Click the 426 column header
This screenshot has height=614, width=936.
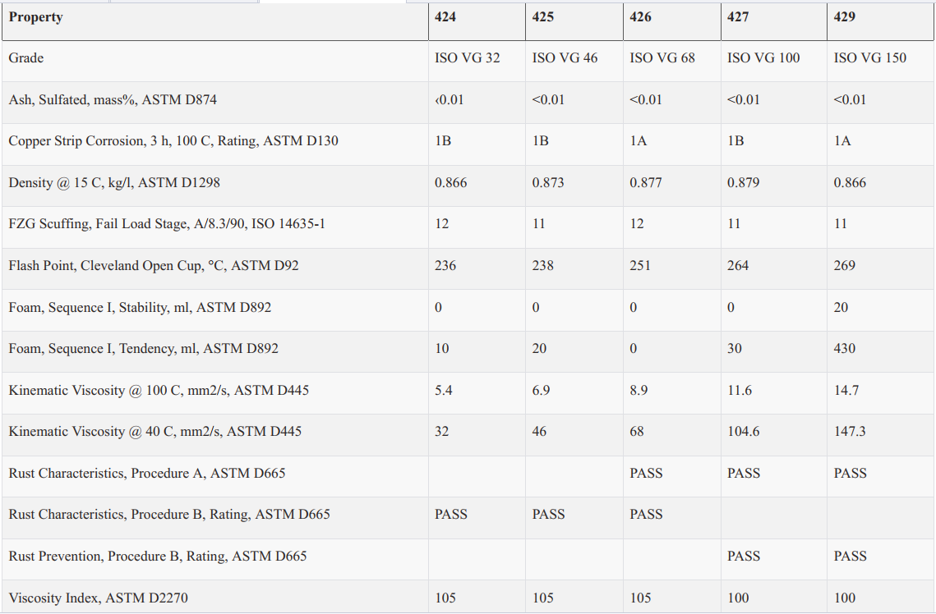pos(640,17)
